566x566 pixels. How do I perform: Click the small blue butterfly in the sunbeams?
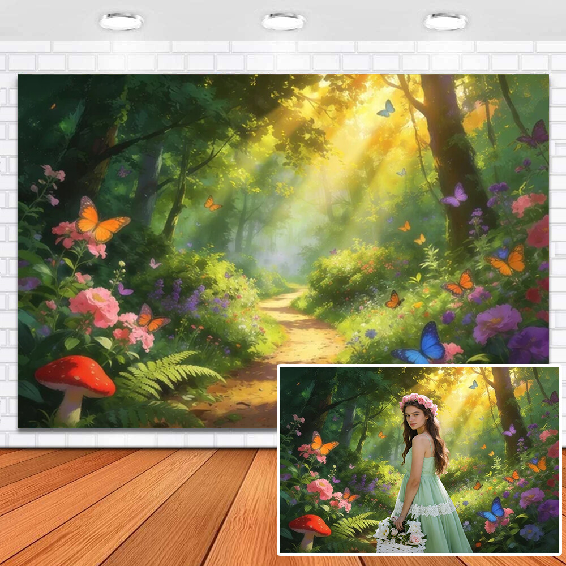[x=386, y=109]
